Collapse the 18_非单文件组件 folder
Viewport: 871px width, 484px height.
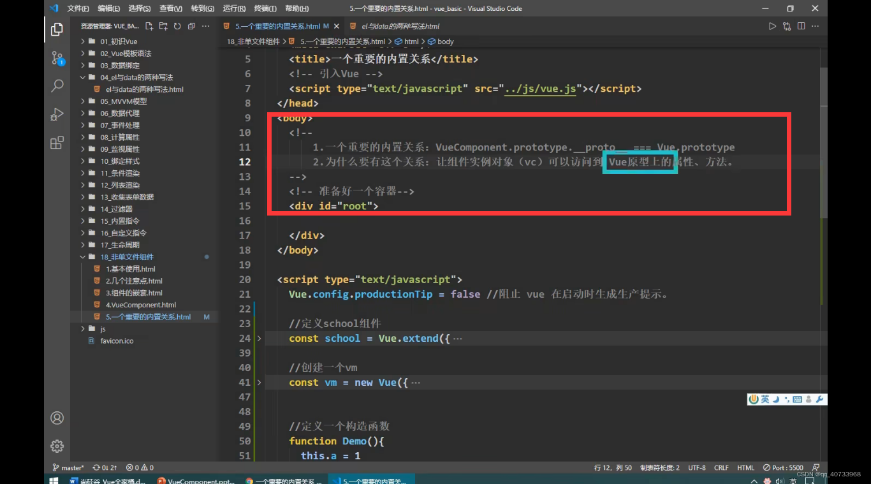pyautogui.click(x=127, y=257)
